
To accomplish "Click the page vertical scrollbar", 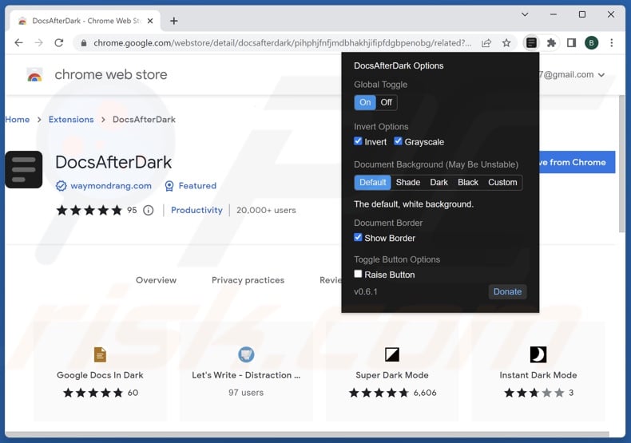I will pos(621,163).
